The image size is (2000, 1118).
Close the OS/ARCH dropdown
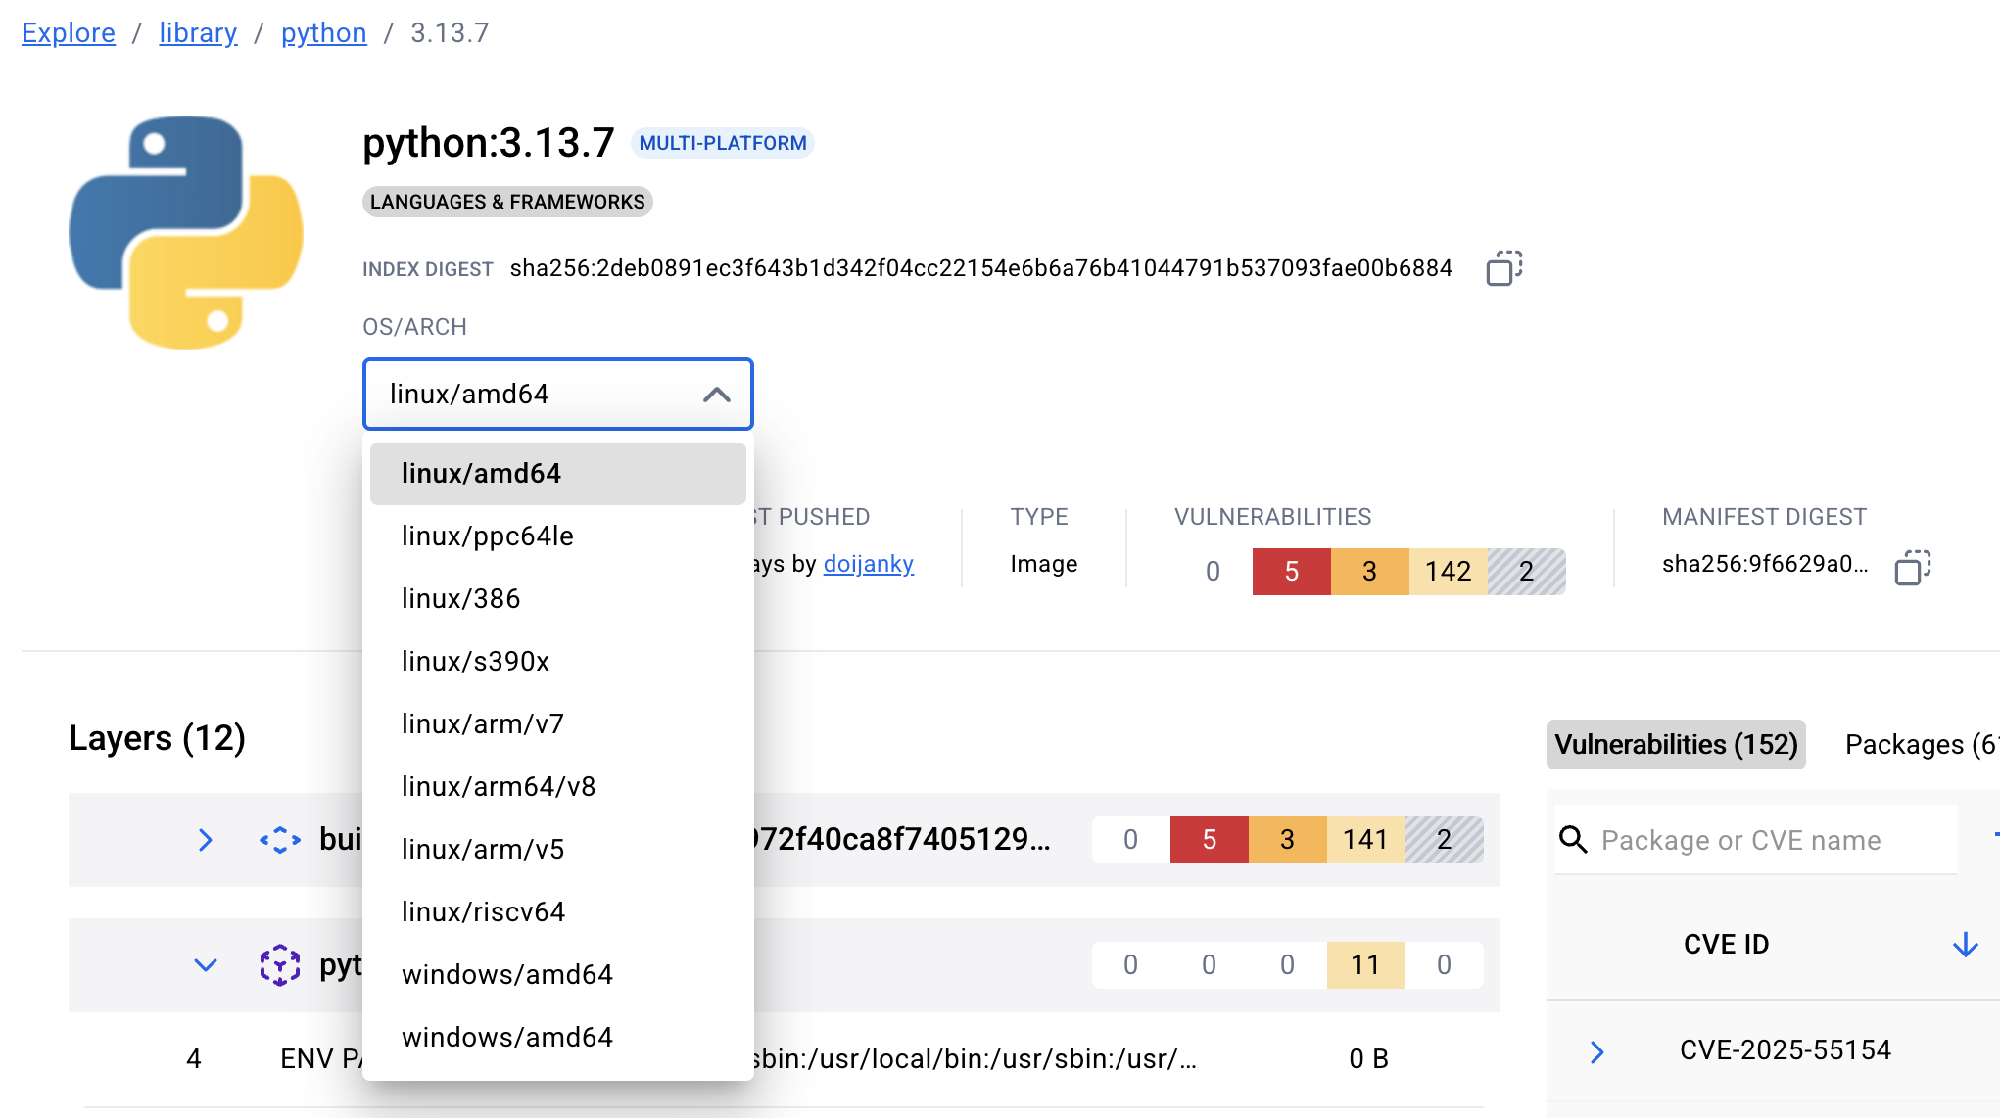coord(716,395)
